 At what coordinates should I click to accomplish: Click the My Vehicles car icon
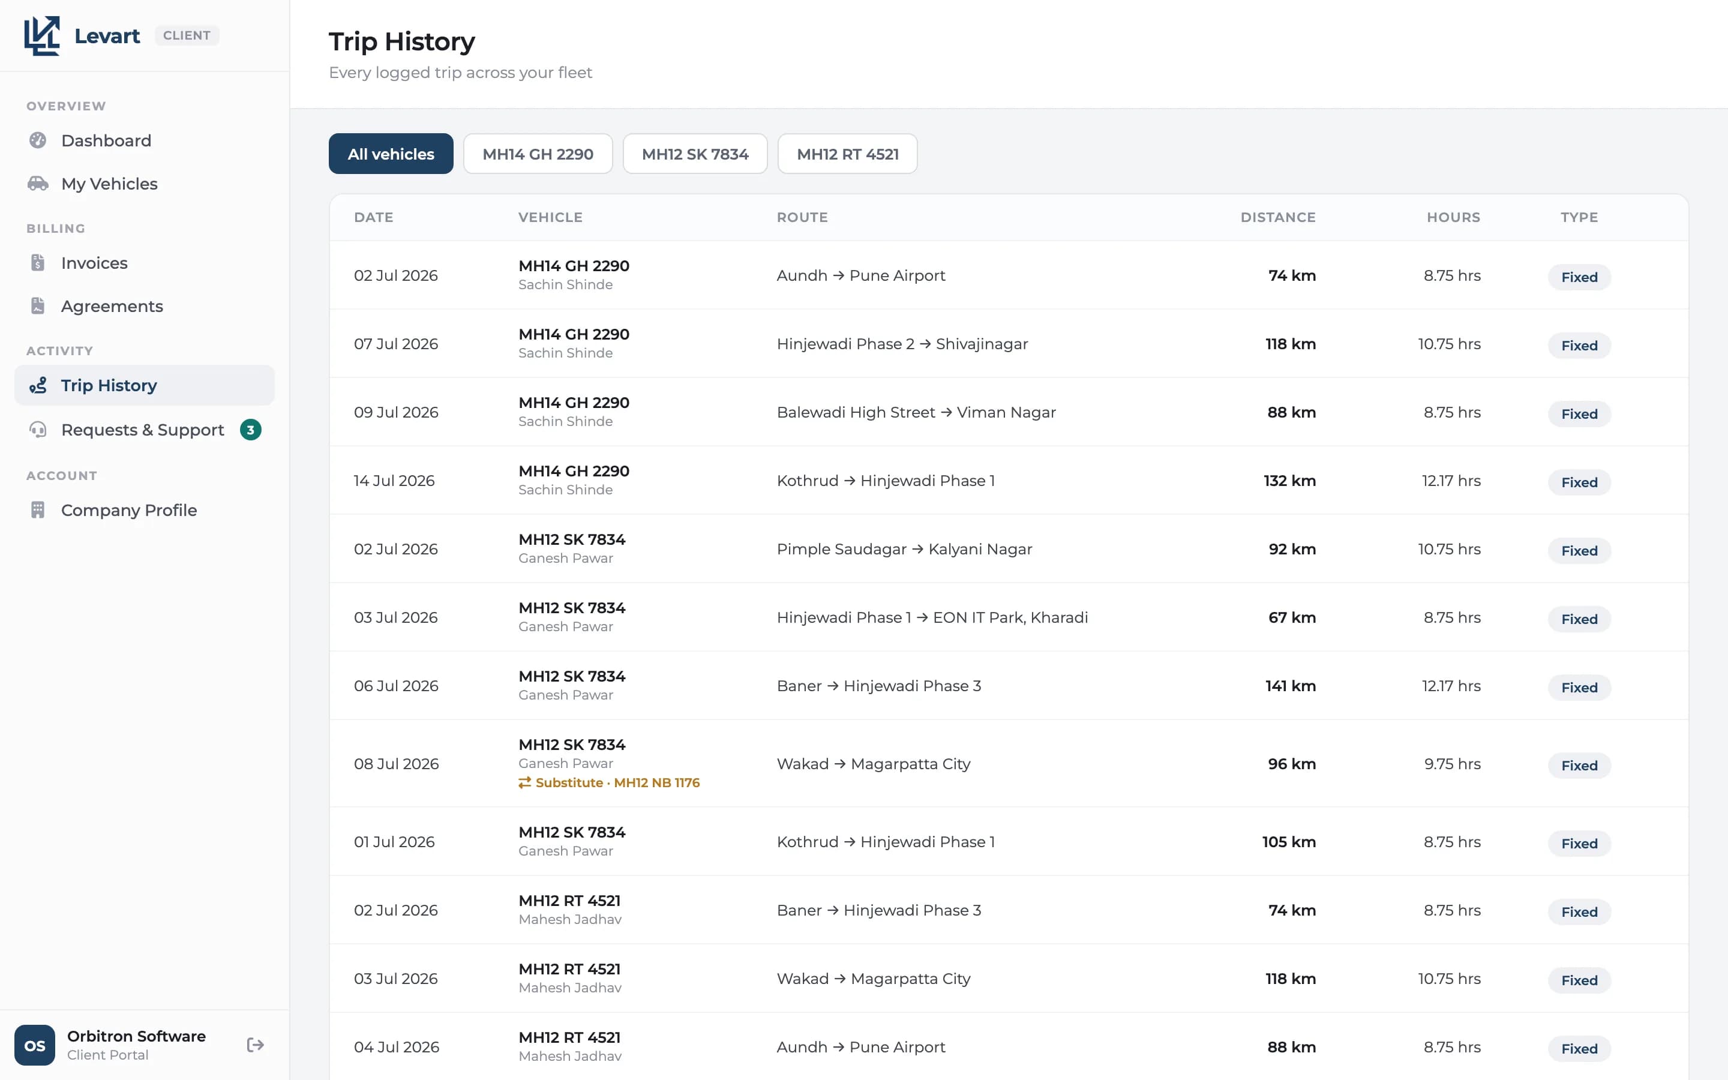pos(38,184)
